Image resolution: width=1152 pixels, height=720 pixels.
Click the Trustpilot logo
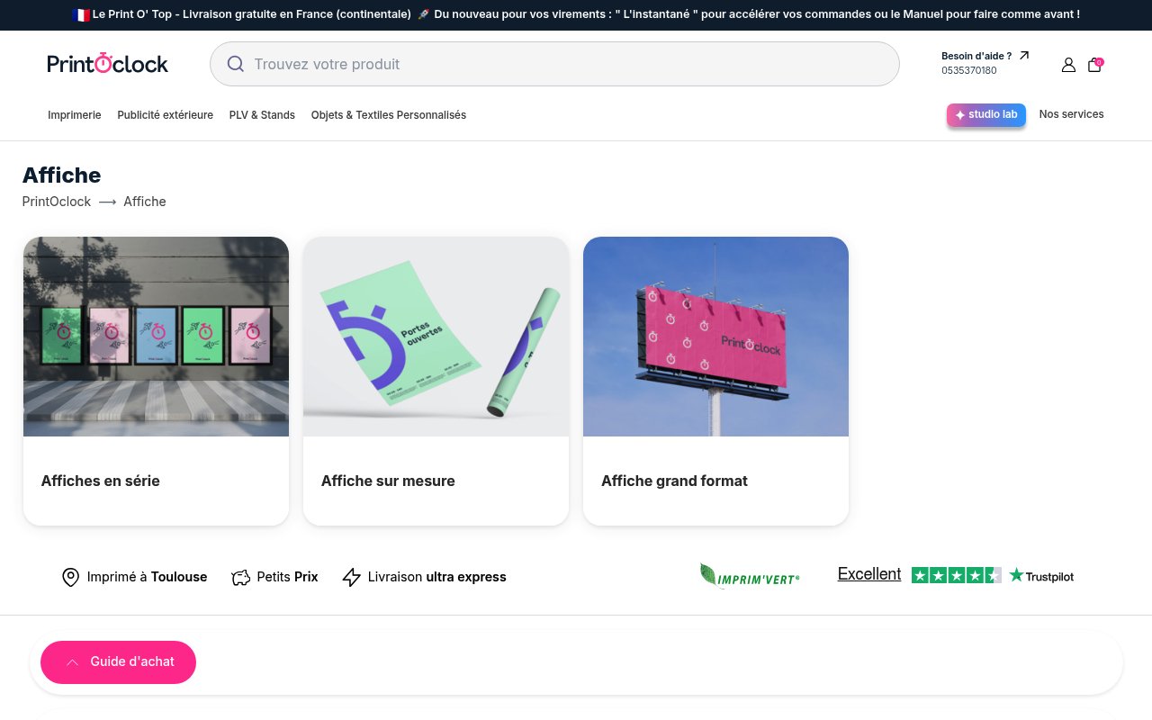coord(1041,576)
